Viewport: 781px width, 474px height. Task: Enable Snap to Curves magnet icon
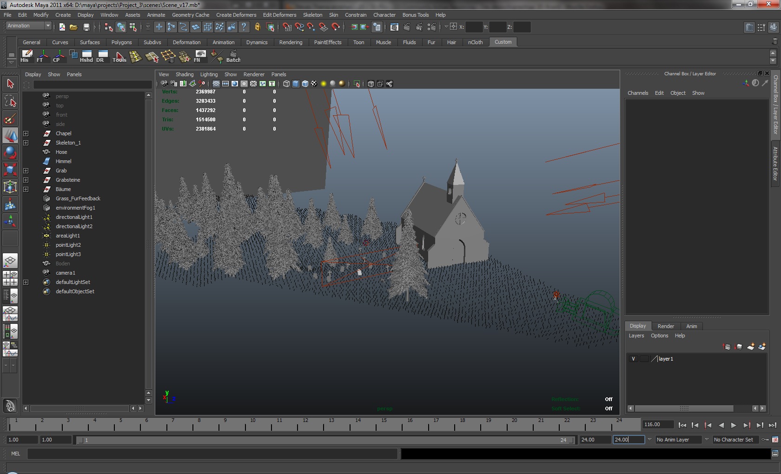pyautogui.click(x=299, y=27)
